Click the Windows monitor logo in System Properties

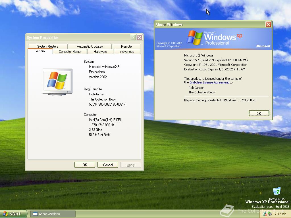coord(57,82)
